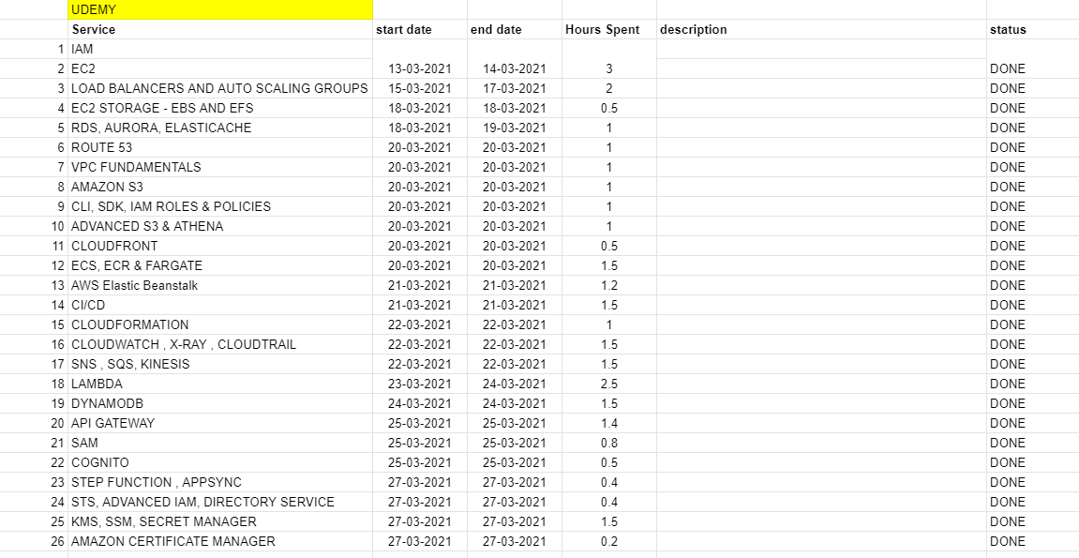Select empty description cell in EC2 row

pos(821,68)
